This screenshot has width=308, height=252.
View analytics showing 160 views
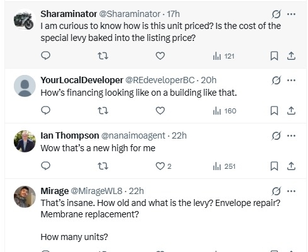click(x=224, y=111)
